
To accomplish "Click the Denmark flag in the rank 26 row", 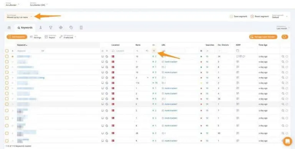I will (113, 133).
